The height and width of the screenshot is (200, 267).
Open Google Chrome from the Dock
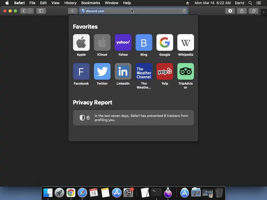tap(71, 193)
